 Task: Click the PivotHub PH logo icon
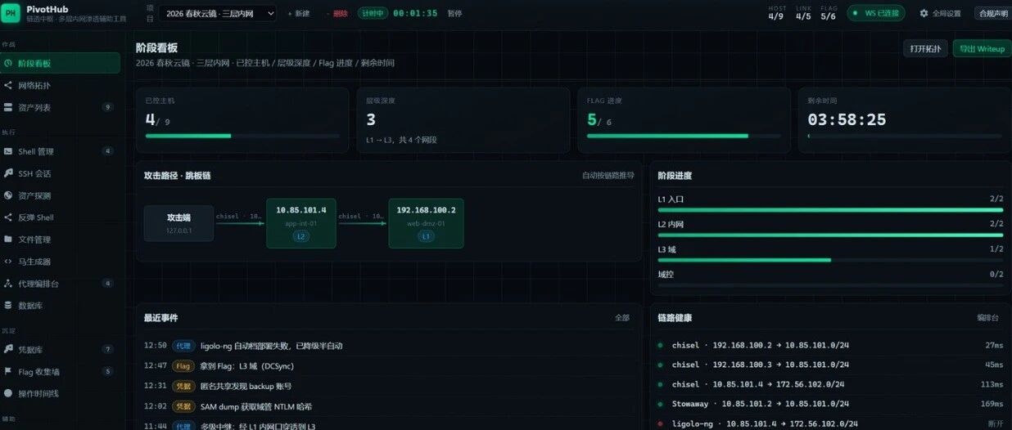click(x=11, y=14)
